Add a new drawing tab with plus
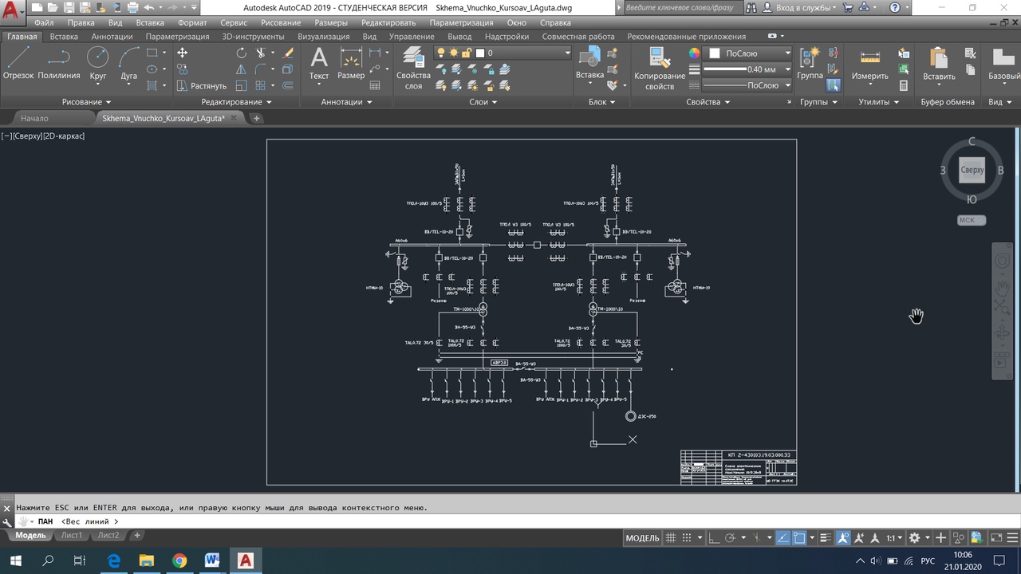Image resolution: width=1021 pixels, height=574 pixels. click(256, 118)
